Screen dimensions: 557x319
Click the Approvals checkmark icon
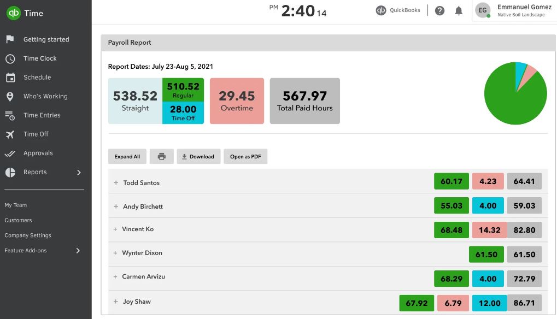[x=10, y=153]
